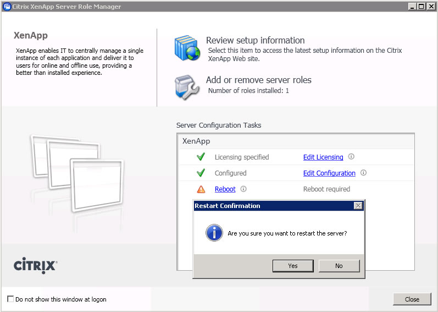
Task: Click the XenApp header in the tasks panel
Action: pos(196,141)
